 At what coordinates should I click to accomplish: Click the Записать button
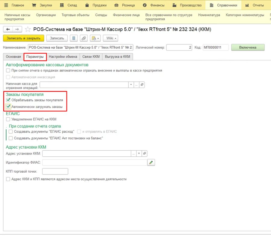tap(57, 38)
